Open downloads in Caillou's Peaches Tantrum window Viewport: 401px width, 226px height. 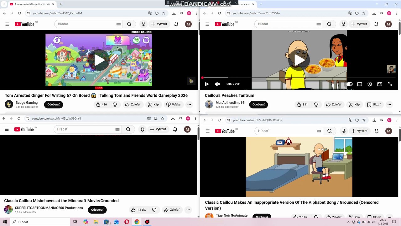(374, 13)
